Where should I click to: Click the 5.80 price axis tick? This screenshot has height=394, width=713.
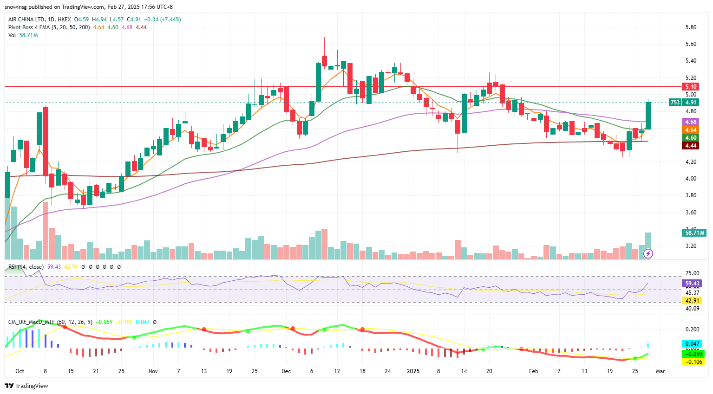tap(691, 27)
